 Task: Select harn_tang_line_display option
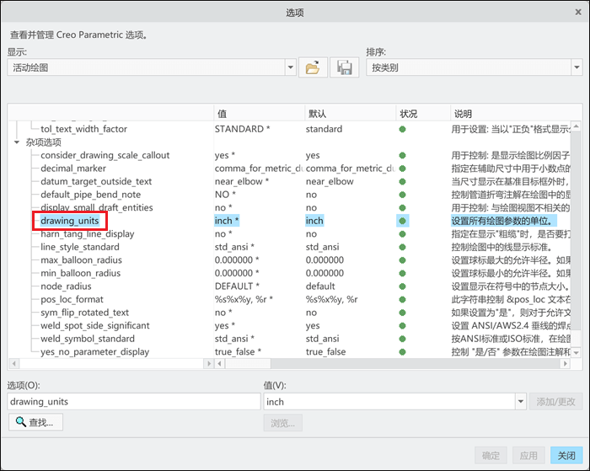coord(88,234)
